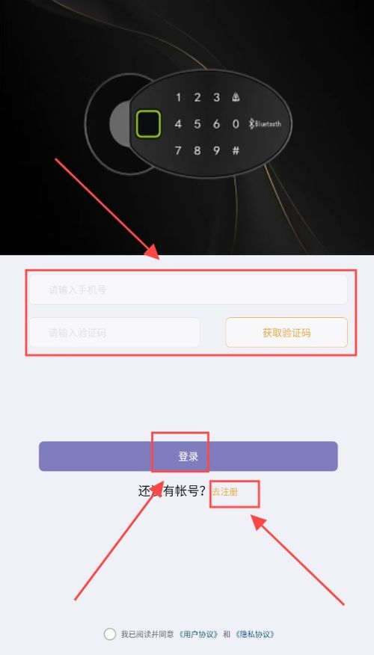Open the 去注册 register link
This screenshot has width=374, height=655.
[225, 492]
